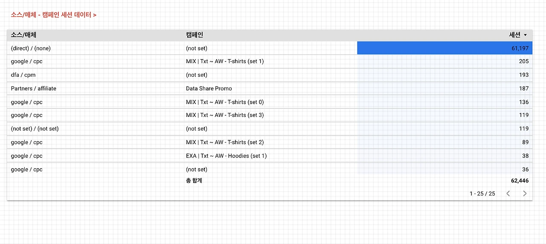Click the 1 - 25 / 25 page indicator

click(482, 194)
